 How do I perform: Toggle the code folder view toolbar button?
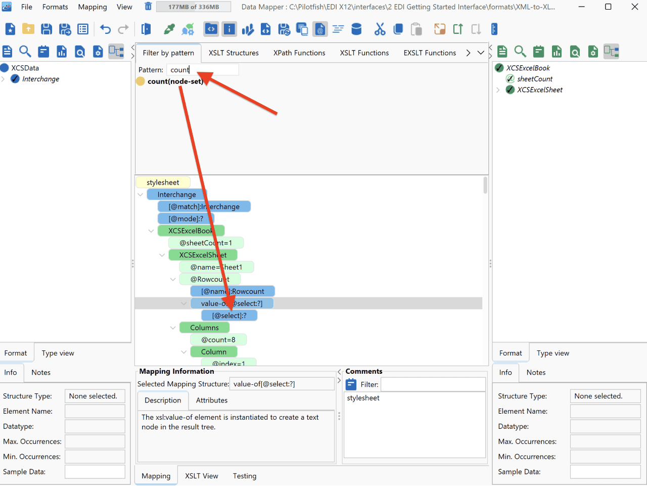[211, 29]
